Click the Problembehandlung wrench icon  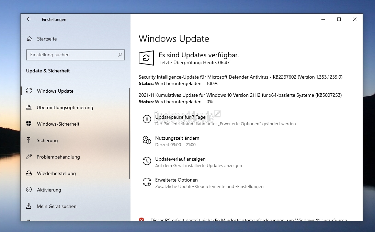click(x=29, y=157)
